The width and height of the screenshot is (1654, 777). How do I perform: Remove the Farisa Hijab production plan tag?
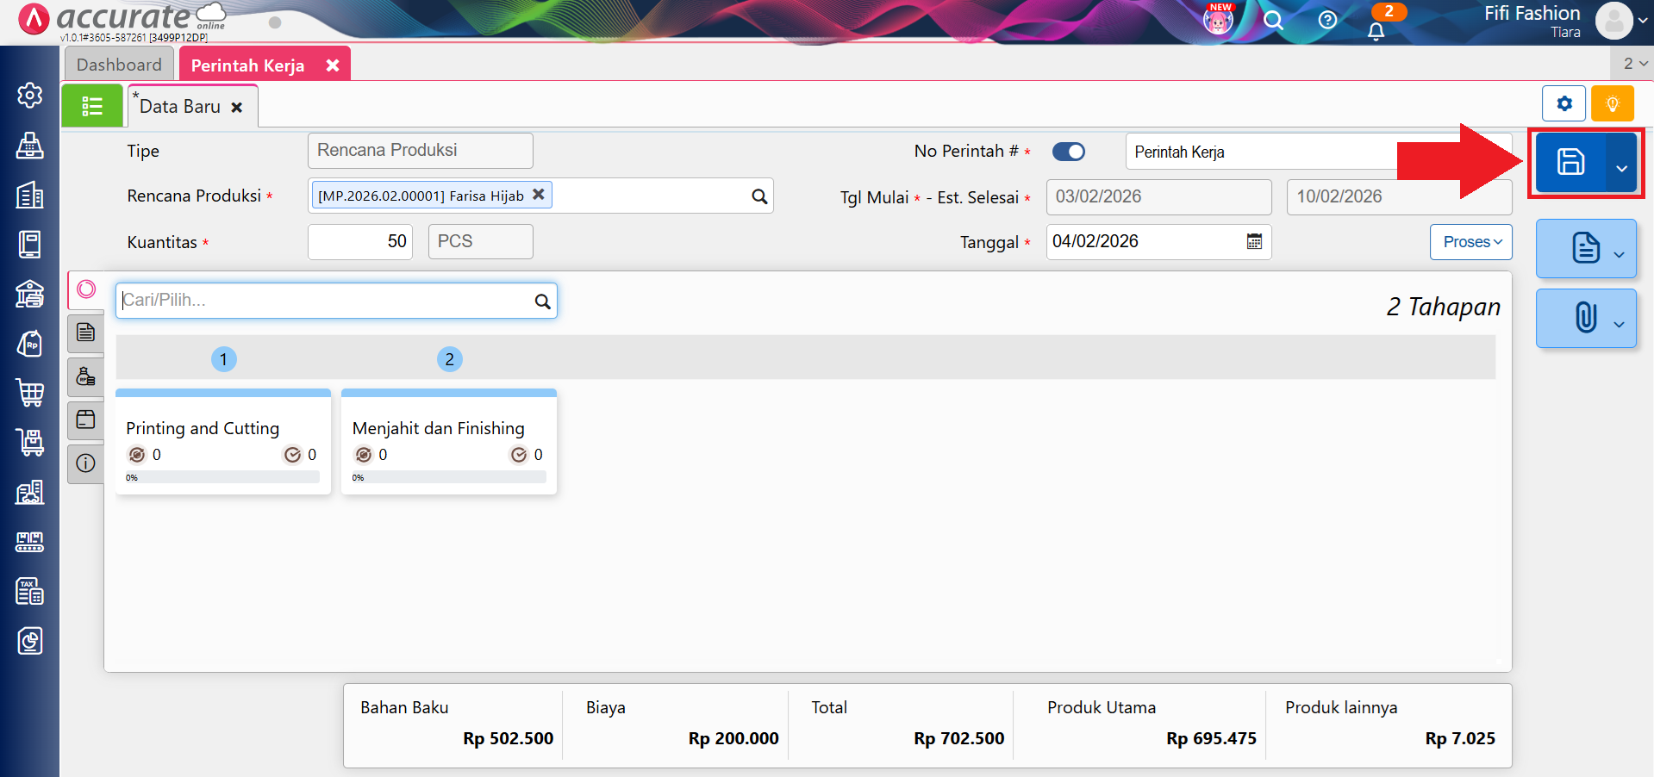(539, 195)
